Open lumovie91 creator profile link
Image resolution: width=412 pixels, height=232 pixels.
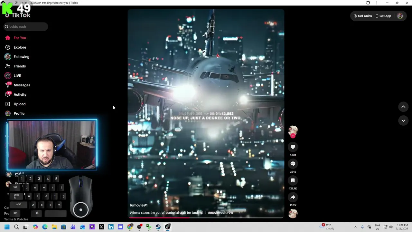[x=139, y=205]
